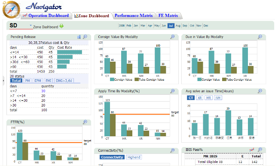275x166 pixels.
Task: Click the quantity link 10 for <=7 days
Action: click(x=43, y=91)
